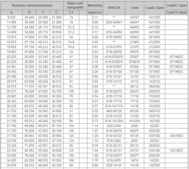Open spacer part X2S-A2047
This screenshot has height=169, width=189.
114,22
